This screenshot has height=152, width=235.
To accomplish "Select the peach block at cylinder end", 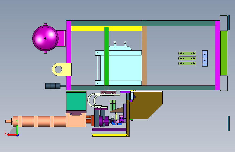I will (x=76, y=120).
